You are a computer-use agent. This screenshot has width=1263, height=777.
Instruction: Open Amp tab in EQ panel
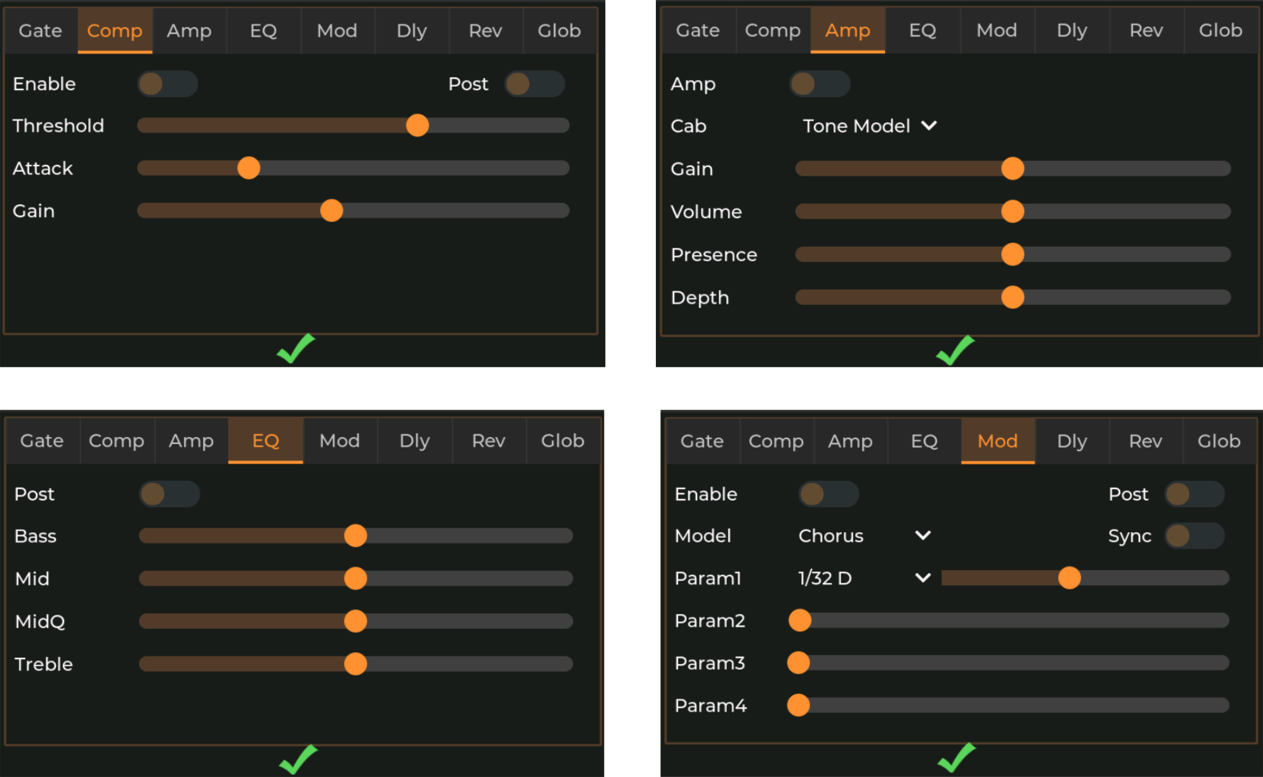pos(191,441)
